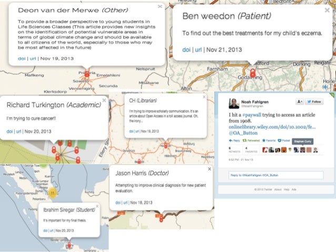This screenshot has width=336, height=252.
Task: Close the Richard Turkington popup
Action: [x=104, y=100]
